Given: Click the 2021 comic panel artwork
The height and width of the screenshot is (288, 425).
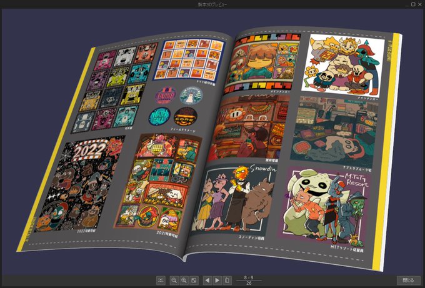Looking at the screenshot, I should point(157,184).
